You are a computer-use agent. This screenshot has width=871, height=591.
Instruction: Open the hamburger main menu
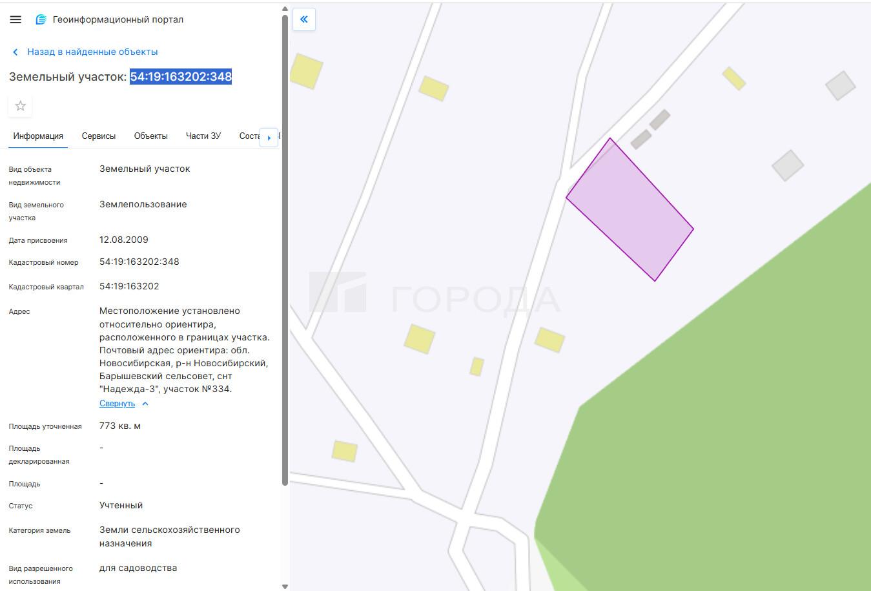(x=15, y=19)
